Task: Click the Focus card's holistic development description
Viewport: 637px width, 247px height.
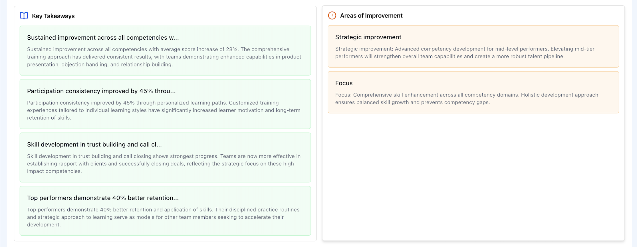Action: [466, 98]
